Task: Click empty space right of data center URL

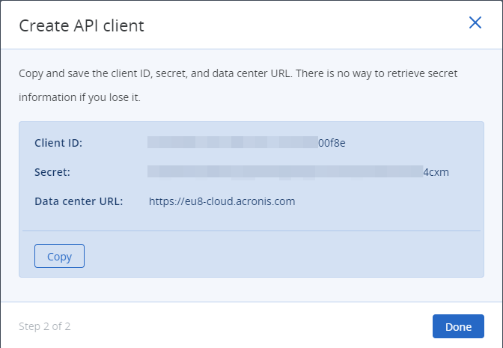Action: click(389, 201)
